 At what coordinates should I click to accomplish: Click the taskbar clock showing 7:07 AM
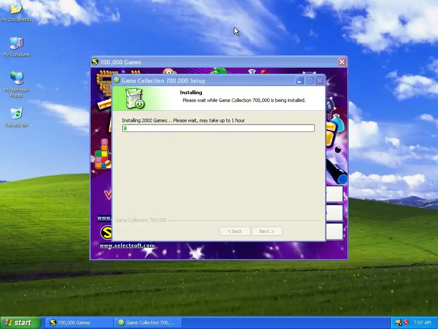[422, 323]
